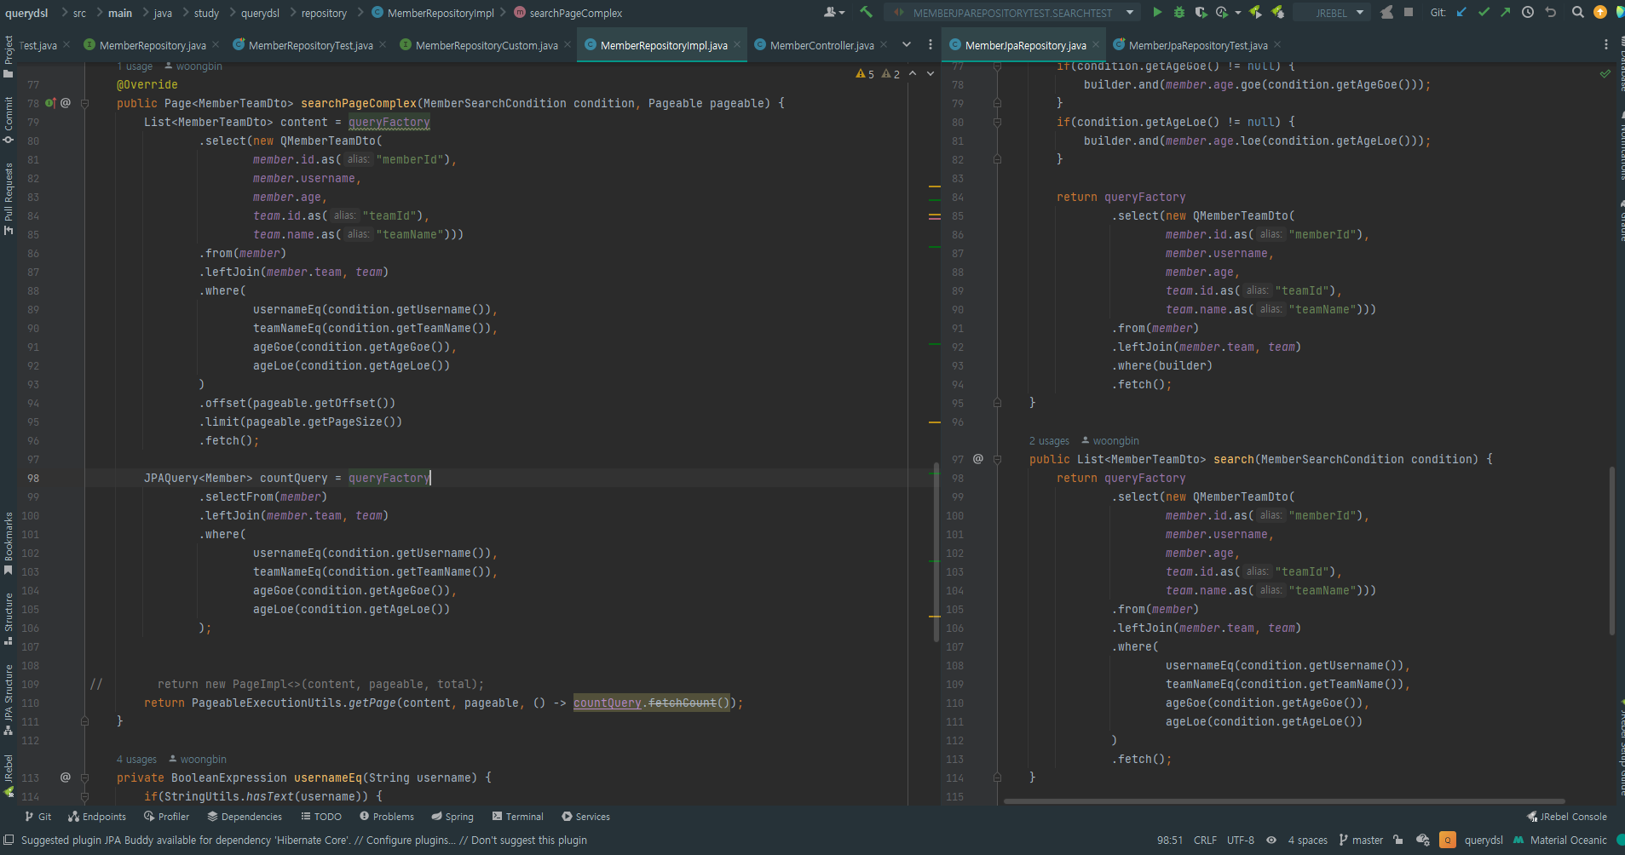Start a debug session with the bug icon

click(x=1178, y=14)
